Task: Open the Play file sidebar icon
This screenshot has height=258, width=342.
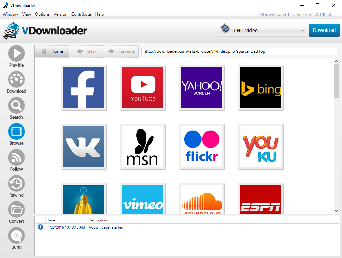Action: point(16,53)
